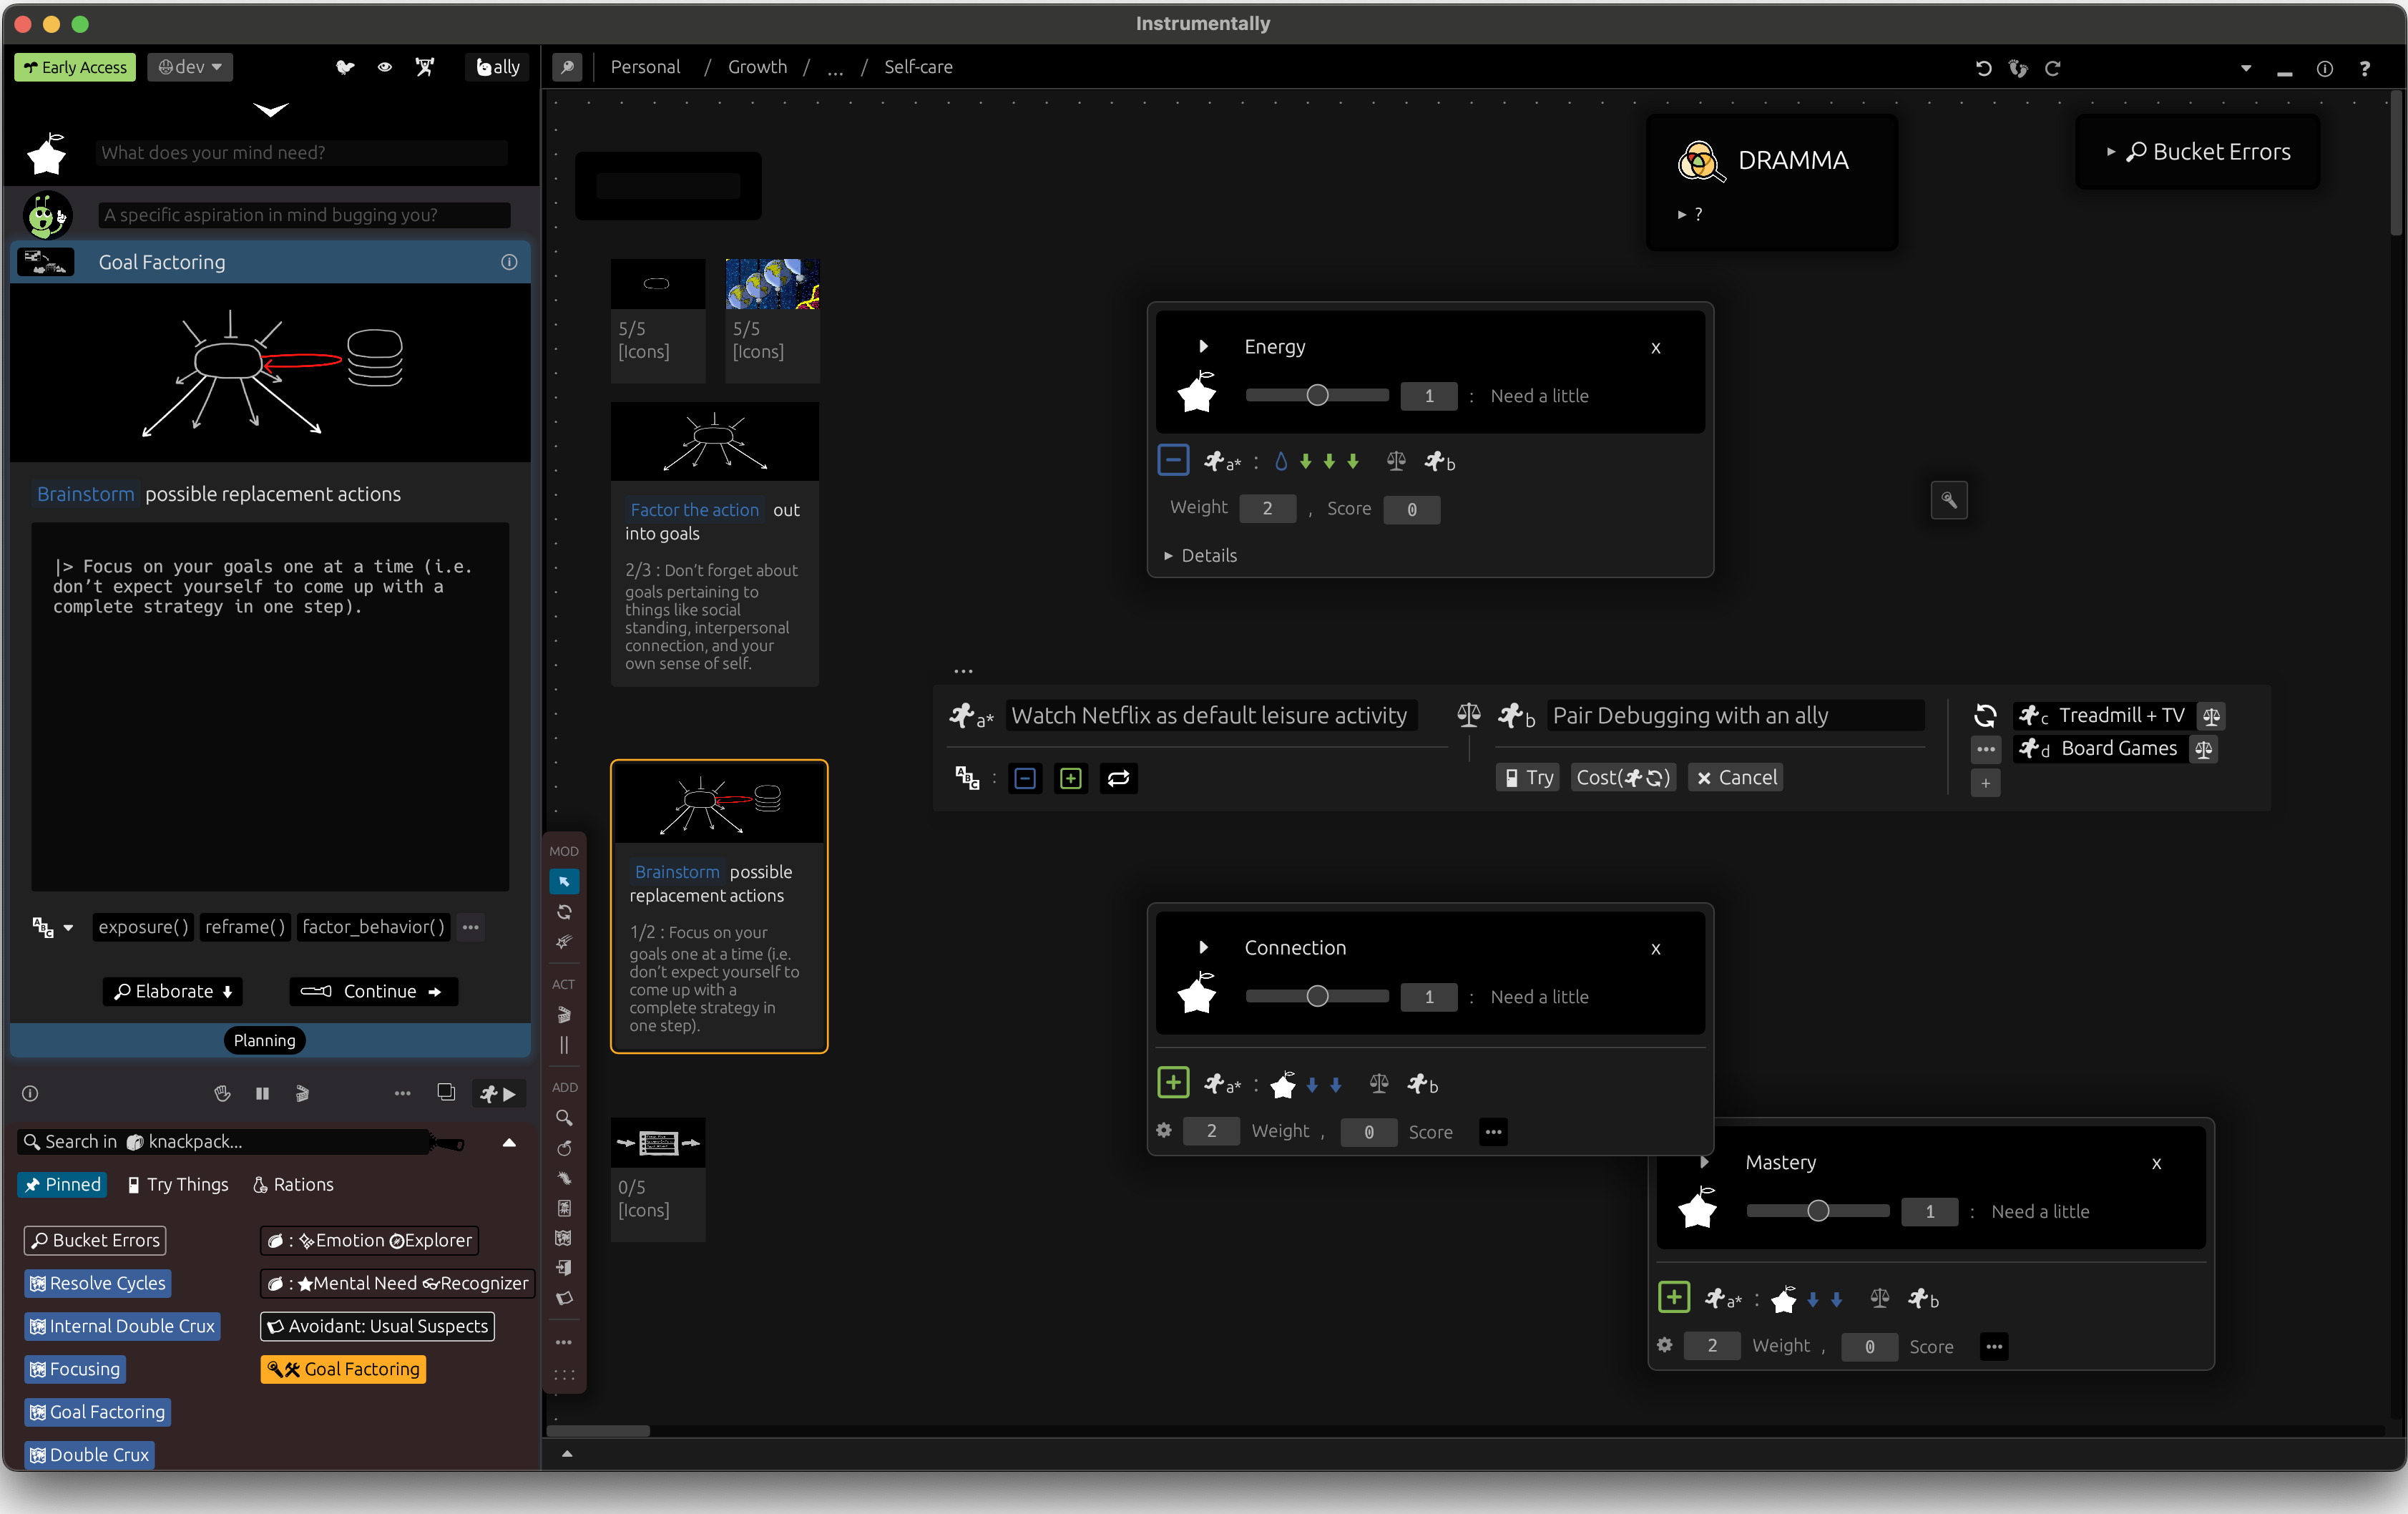This screenshot has width=2408, height=1514.
Task: Click the Self-care breadcrumb
Action: (x=918, y=67)
